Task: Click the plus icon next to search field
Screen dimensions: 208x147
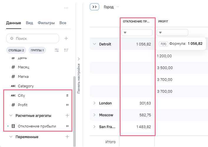Action: [66, 38]
